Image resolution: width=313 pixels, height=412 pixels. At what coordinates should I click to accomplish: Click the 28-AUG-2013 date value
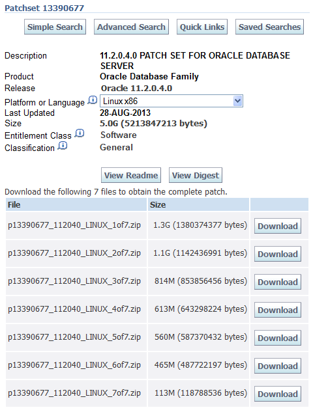(125, 113)
